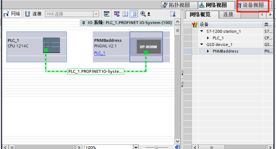Click the green PROFINET port on PLC_1
Screen dimensions: 276x149
pyautogui.click(x=46, y=50)
